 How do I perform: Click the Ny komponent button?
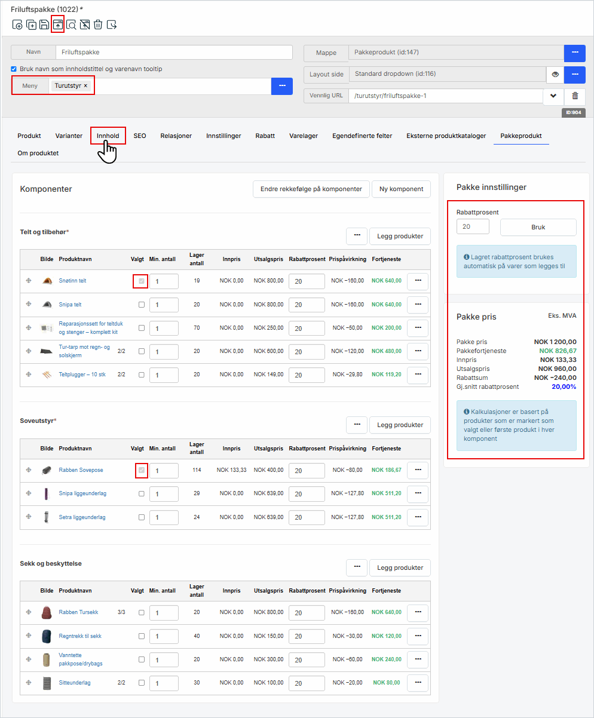point(401,189)
